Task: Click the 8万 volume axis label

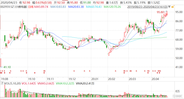Action: [178, 91]
